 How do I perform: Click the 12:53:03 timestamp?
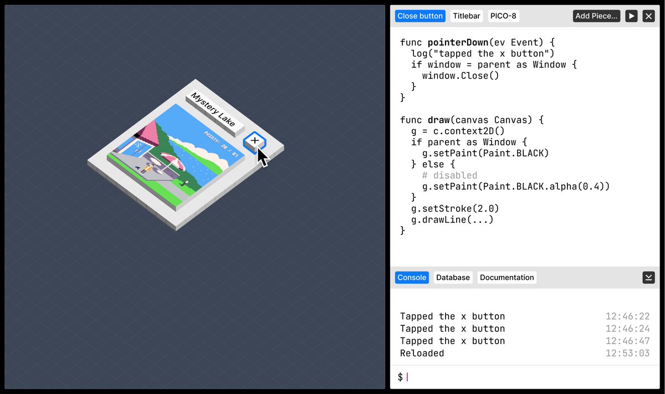(627, 354)
